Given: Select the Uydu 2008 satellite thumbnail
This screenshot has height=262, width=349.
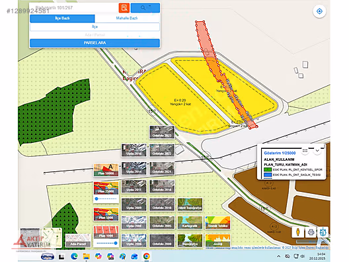Looking at the screenshot, I should click(134, 222).
